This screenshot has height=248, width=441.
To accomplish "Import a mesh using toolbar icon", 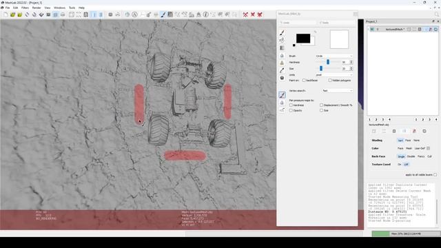I will (x=20, y=14).
